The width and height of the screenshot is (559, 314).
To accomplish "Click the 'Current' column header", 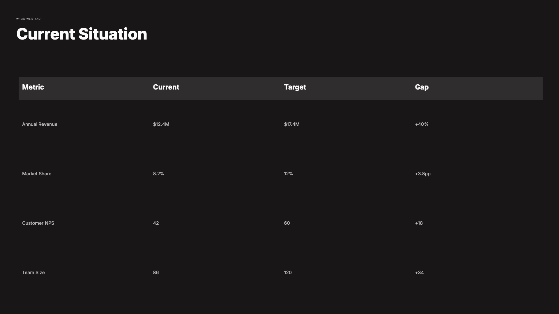I will coord(166,87).
